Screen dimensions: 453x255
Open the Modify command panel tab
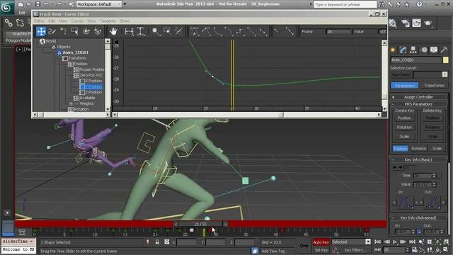click(x=403, y=50)
